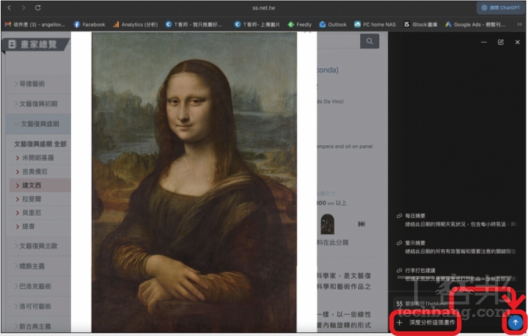The image size is (528, 336).
Task: Expand the 文藝復興初期 category
Action: [38, 103]
